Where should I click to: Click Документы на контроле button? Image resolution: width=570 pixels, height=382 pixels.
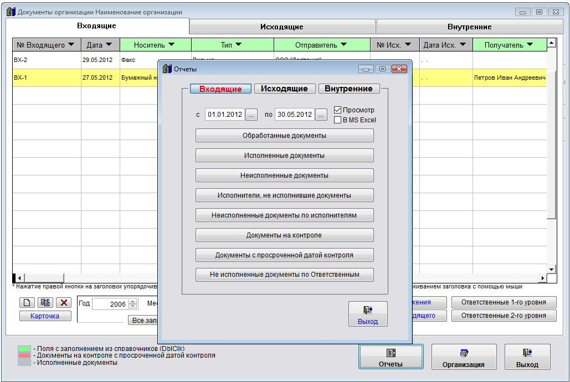(x=284, y=235)
